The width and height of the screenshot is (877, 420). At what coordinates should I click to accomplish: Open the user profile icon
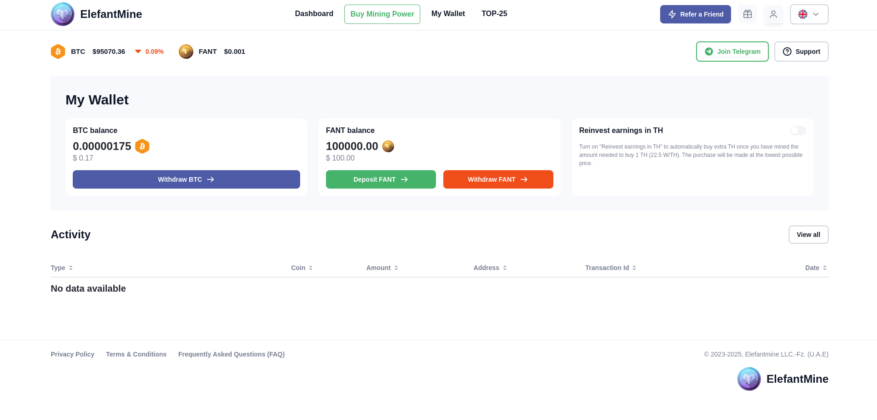[x=773, y=14]
